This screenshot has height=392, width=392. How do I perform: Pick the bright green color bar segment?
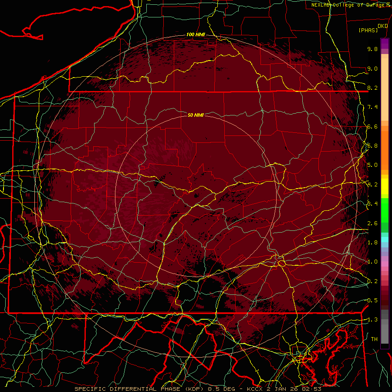pyautogui.click(x=385, y=210)
